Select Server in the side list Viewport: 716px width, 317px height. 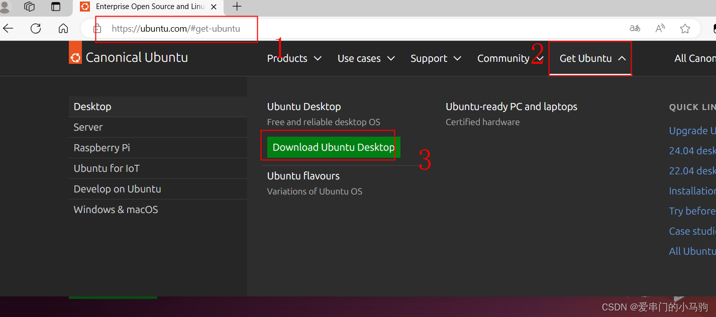pyautogui.click(x=158, y=127)
